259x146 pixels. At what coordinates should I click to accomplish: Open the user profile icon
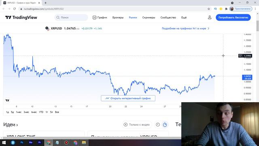(x=210, y=17)
